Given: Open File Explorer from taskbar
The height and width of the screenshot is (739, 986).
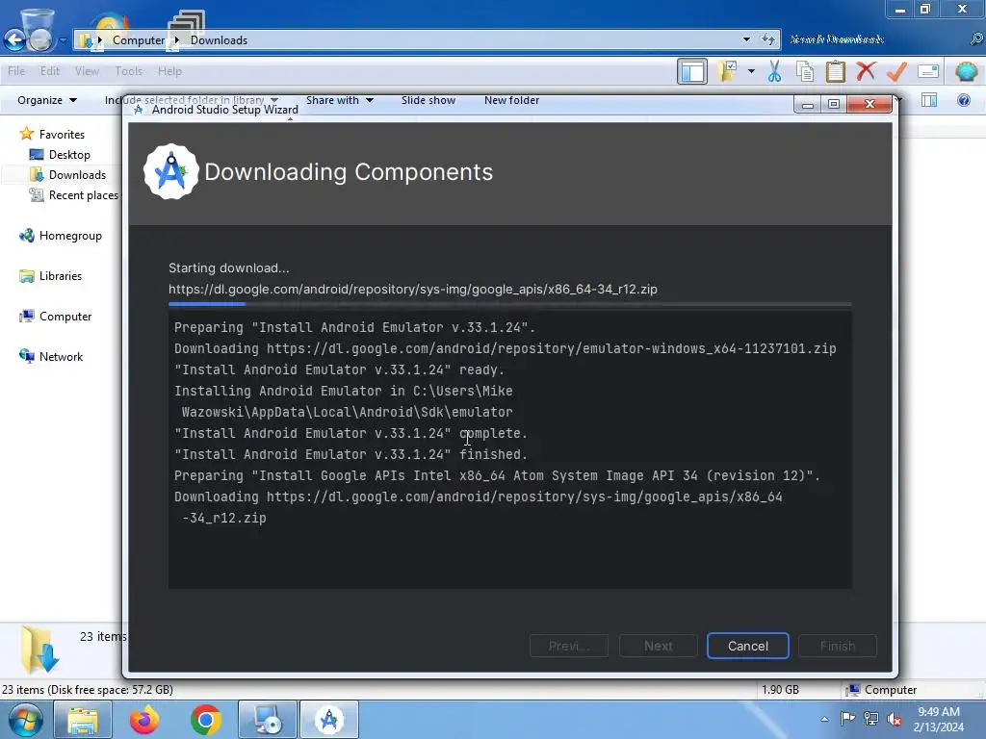Looking at the screenshot, I should point(83,720).
